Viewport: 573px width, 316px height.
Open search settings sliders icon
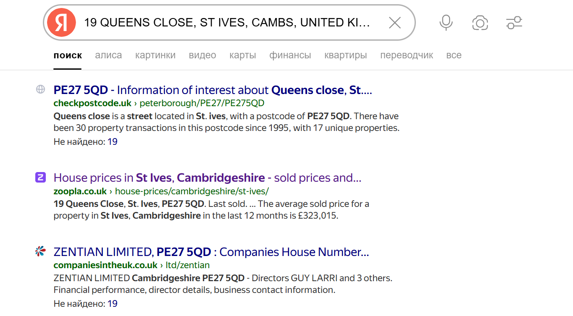[514, 23]
